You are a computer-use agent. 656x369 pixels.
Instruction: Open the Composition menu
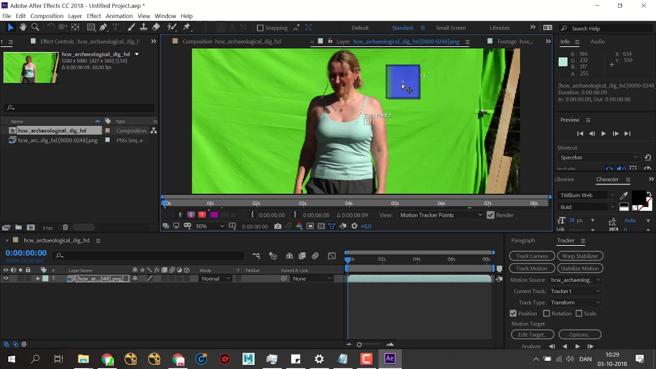coord(47,16)
